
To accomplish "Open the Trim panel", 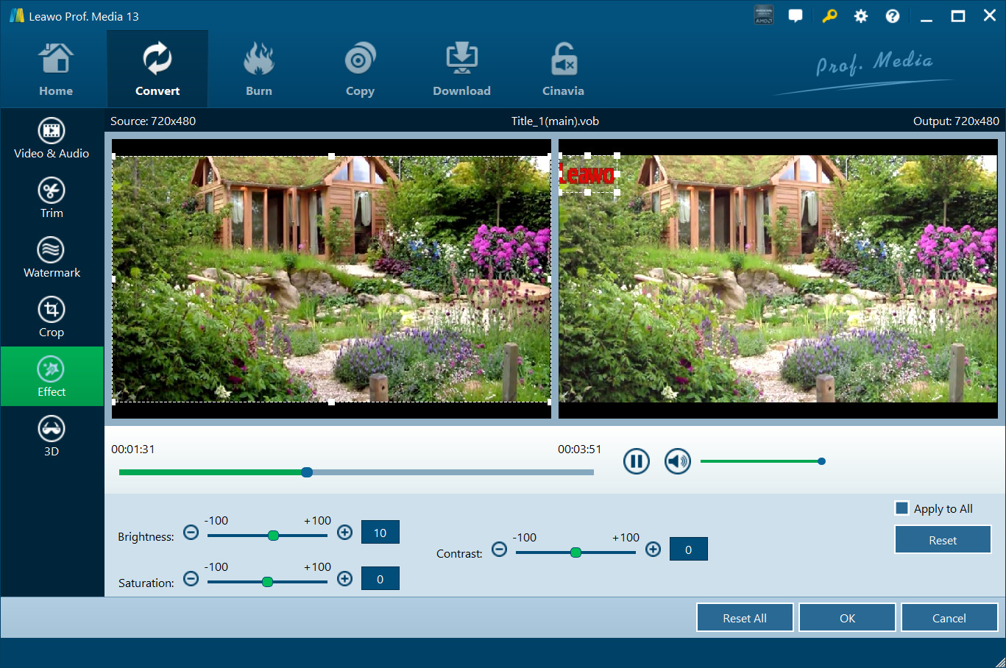I will pos(52,198).
